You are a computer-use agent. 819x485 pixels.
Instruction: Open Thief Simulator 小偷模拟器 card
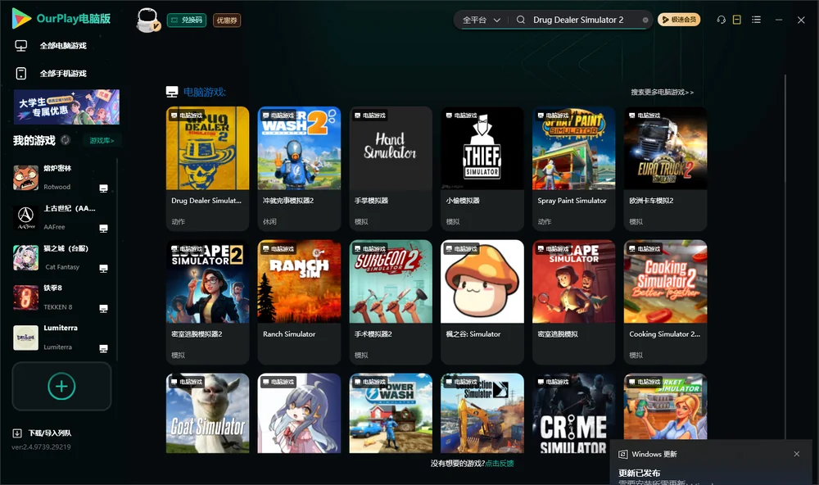(x=482, y=168)
